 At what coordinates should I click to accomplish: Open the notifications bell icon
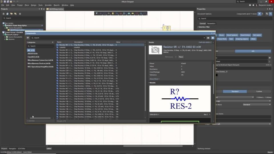click(x=253, y=5)
